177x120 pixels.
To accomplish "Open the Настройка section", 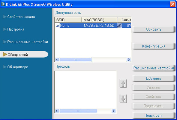I will 16,29.
